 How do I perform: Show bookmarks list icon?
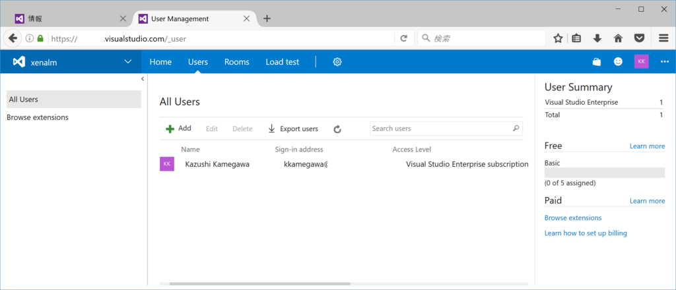click(x=576, y=38)
